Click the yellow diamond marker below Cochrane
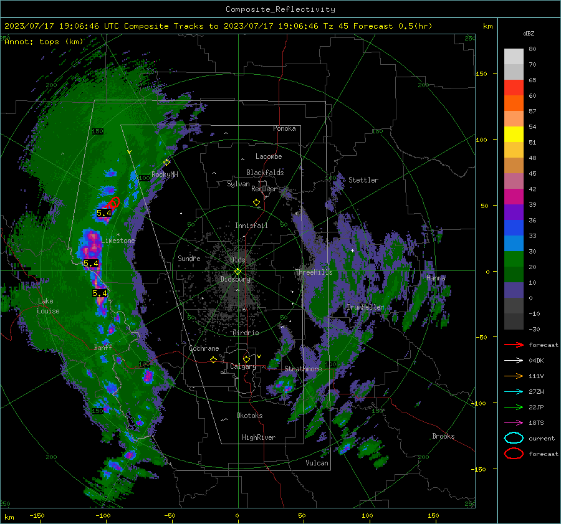The image size is (561, 524). 213,360
